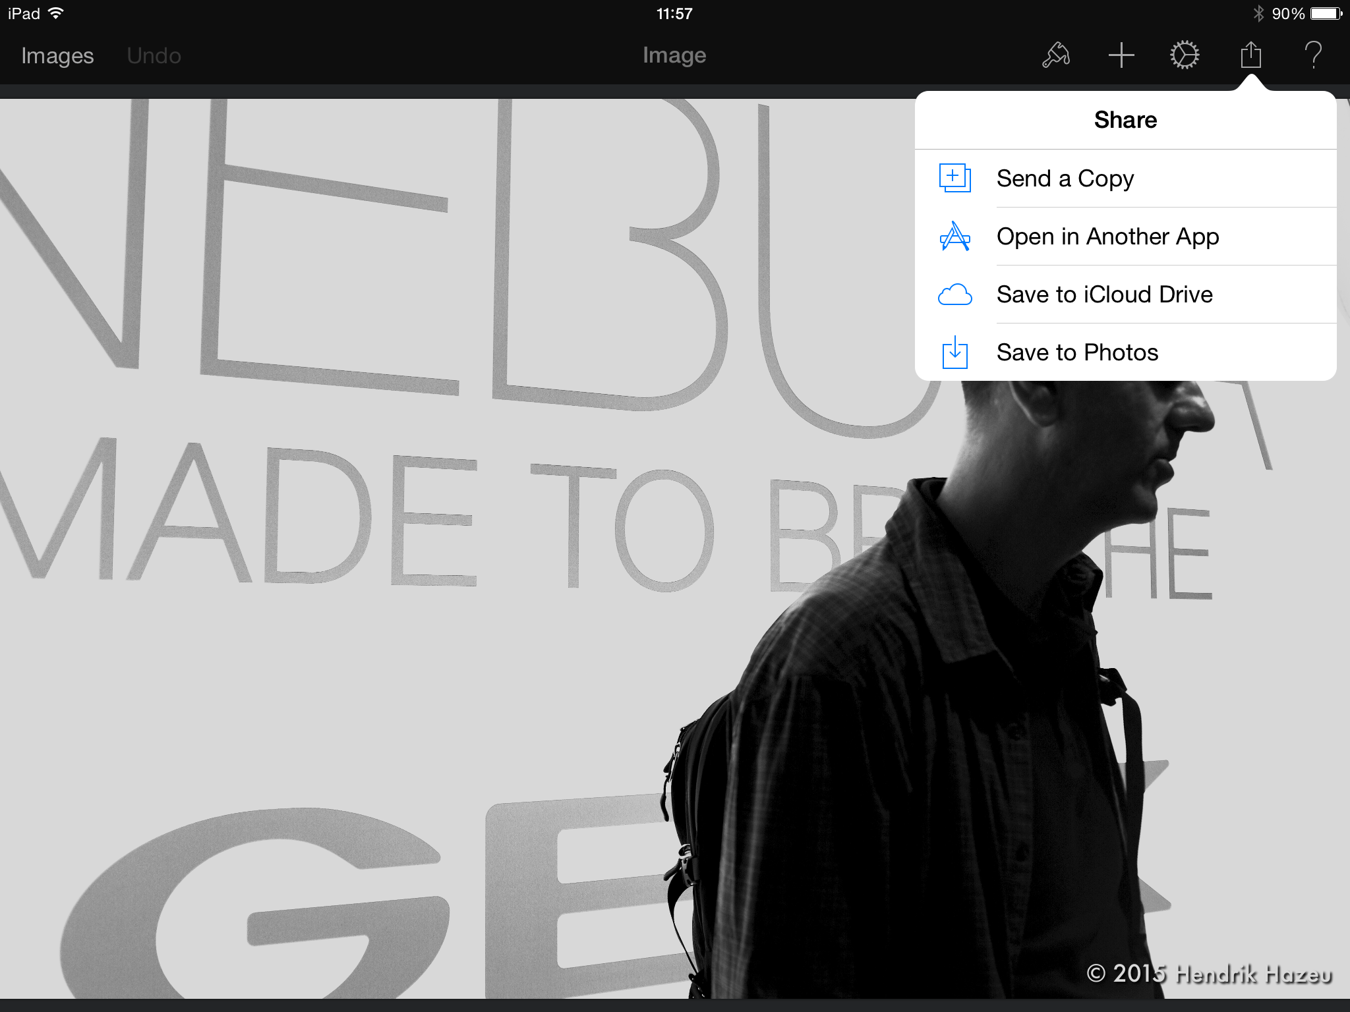The height and width of the screenshot is (1012, 1350).
Task: Tap the Wi-Fi status icon
Action: click(57, 13)
